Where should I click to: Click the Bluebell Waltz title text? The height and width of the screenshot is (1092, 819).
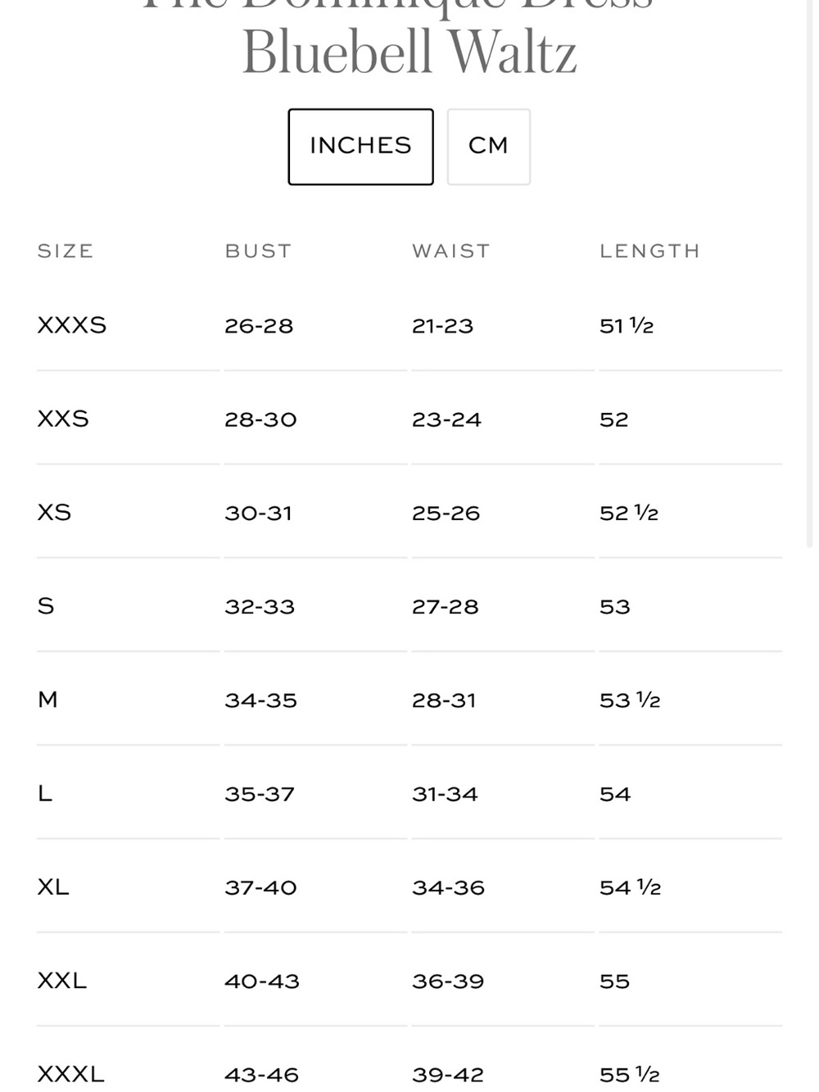(x=409, y=52)
